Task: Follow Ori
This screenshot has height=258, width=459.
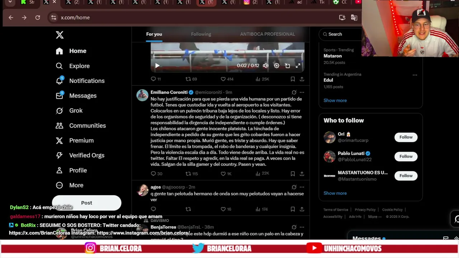Action: point(406,137)
